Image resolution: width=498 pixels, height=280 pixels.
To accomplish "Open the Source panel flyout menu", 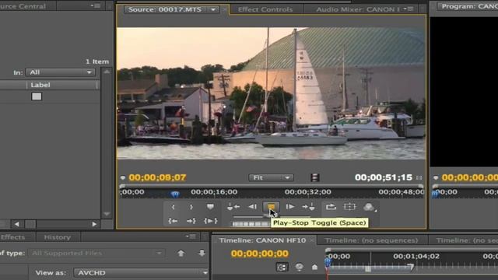I will [409, 9].
